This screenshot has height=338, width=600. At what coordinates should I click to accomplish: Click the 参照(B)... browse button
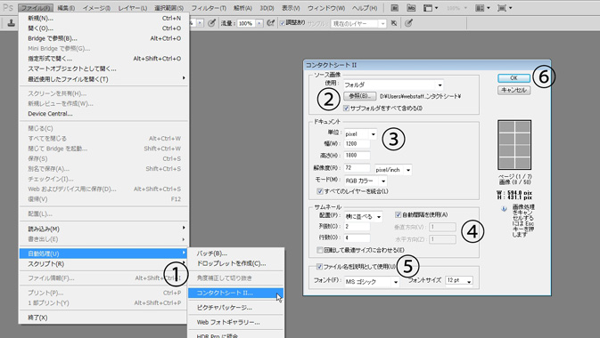tap(359, 96)
